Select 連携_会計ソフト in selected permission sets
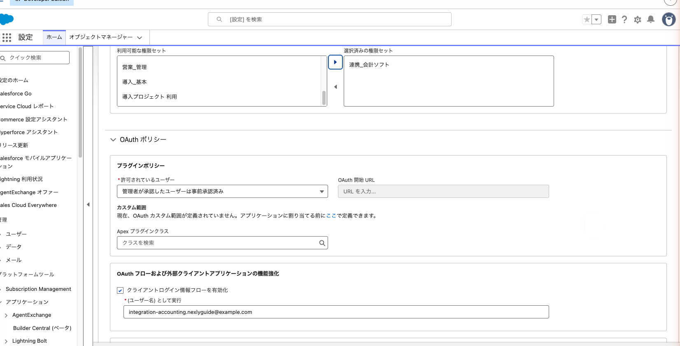680x346 pixels. [369, 65]
